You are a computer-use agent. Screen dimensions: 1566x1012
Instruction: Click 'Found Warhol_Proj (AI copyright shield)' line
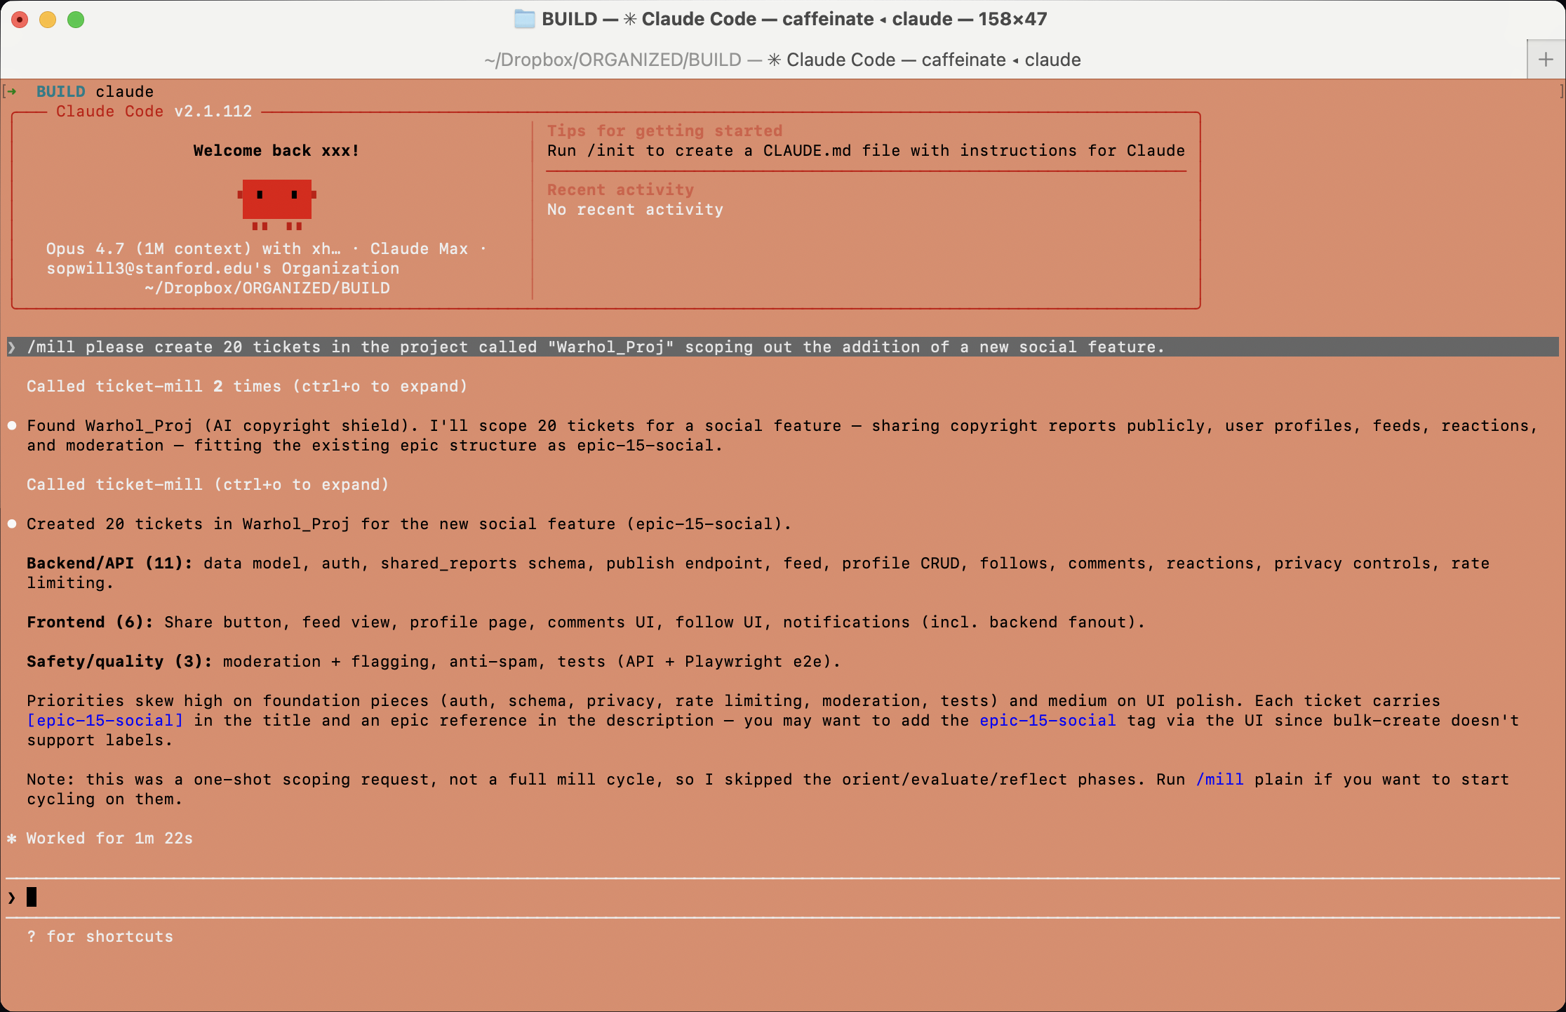tap(782, 436)
